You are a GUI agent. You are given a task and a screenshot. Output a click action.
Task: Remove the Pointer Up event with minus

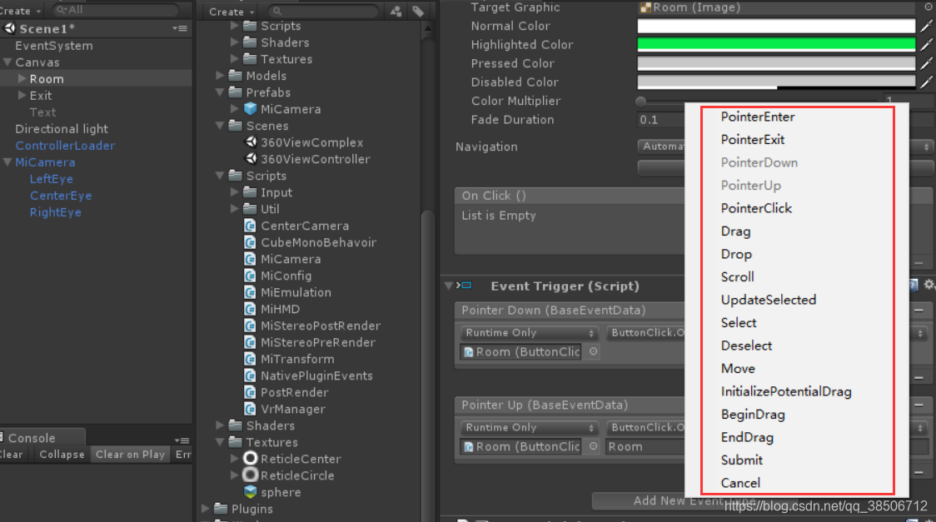919,405
